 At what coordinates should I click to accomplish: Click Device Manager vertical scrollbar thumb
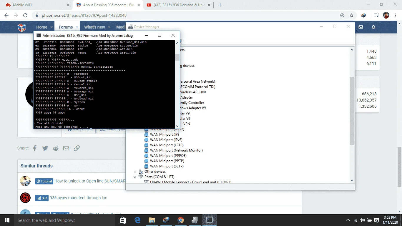[x=352, y=111]
